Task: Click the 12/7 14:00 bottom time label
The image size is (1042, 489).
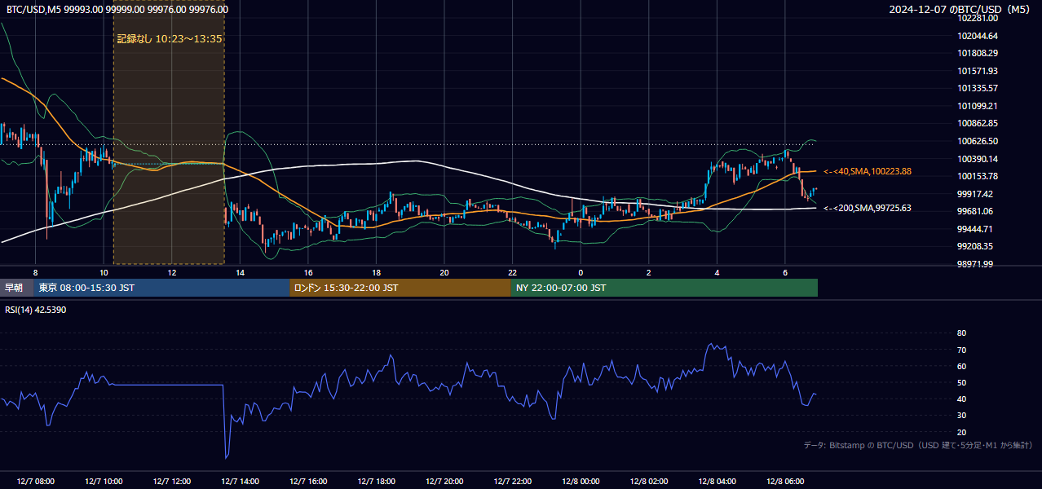Action: (240, 481)
